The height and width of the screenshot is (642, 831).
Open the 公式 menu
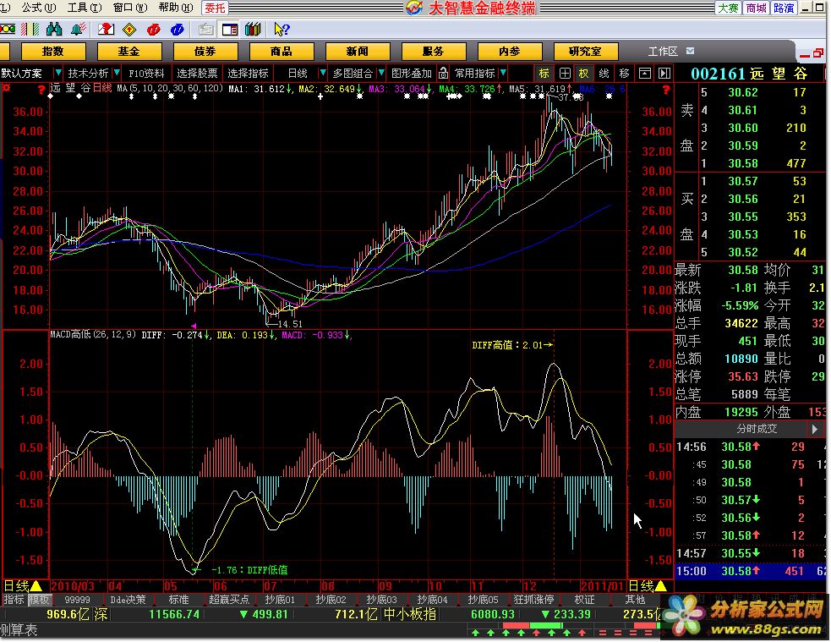tap(38, 8)
